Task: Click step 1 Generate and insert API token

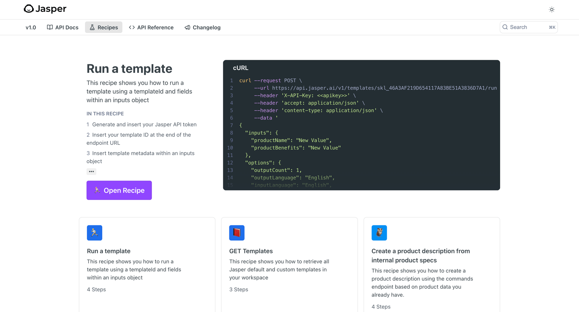Action: [x=142, y=124]
